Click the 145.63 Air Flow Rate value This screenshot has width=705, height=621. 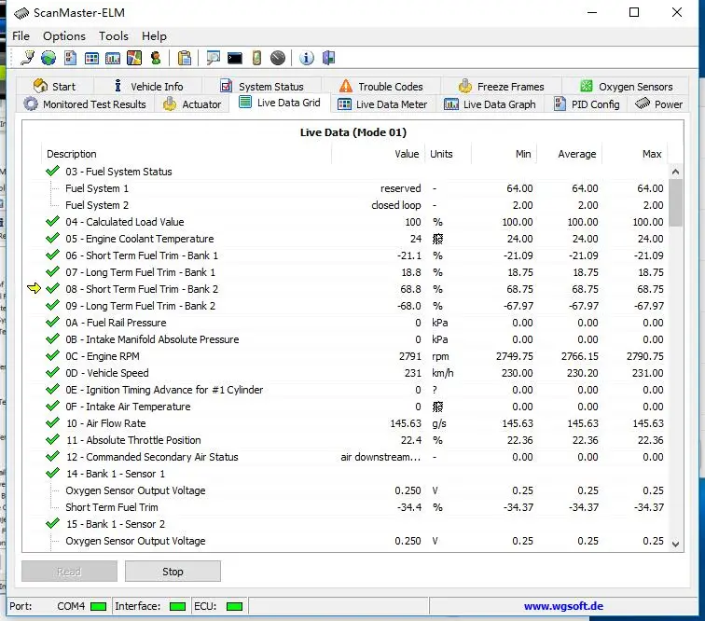pyautogui.click(x=406, y=423)
